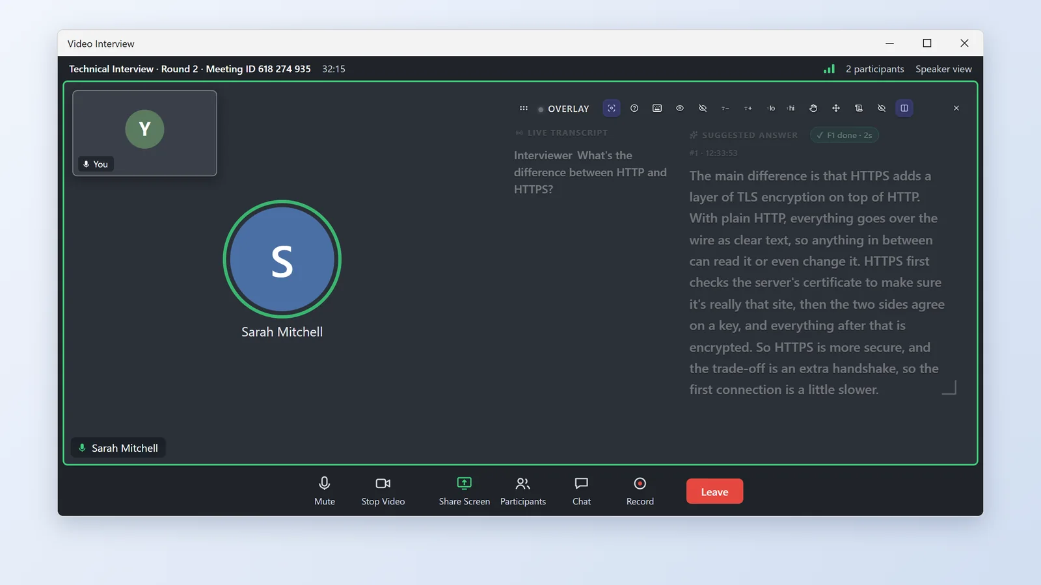Close the overlay panel with X

click(x=956, y=109)
